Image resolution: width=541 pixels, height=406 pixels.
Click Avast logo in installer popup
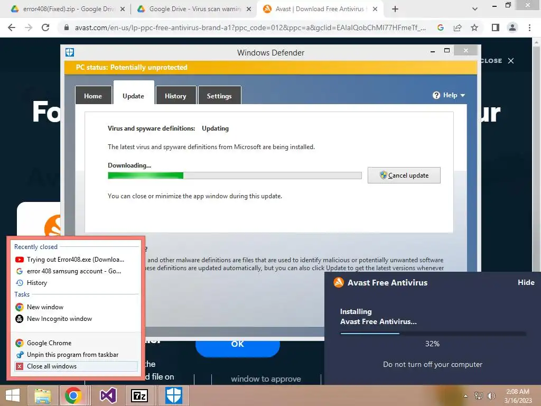[339, 282]
